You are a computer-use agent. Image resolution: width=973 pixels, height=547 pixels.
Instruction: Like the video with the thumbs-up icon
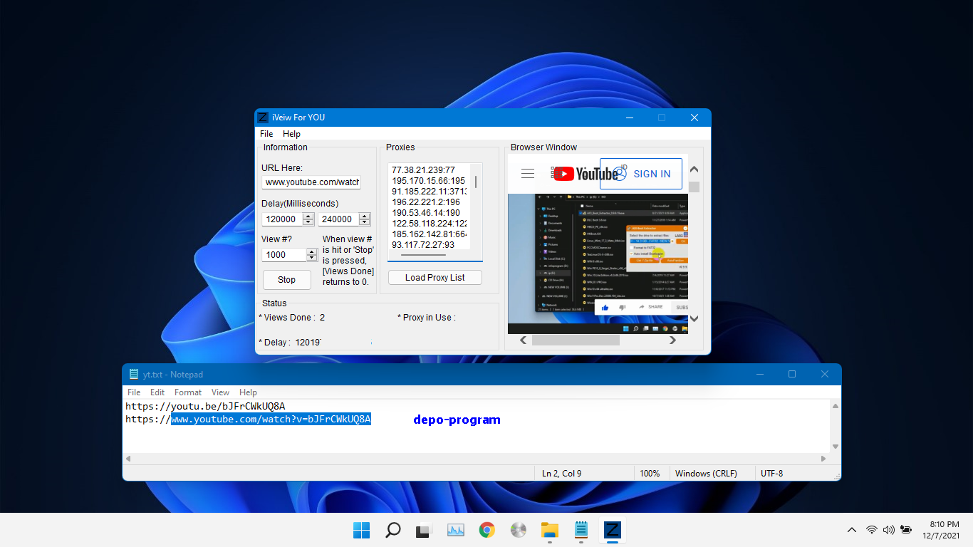coord(605,307)
